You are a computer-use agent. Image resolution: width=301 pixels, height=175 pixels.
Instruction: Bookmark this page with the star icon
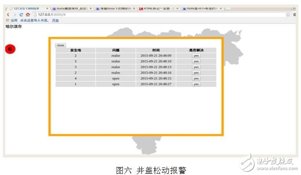tap(288, 14)
